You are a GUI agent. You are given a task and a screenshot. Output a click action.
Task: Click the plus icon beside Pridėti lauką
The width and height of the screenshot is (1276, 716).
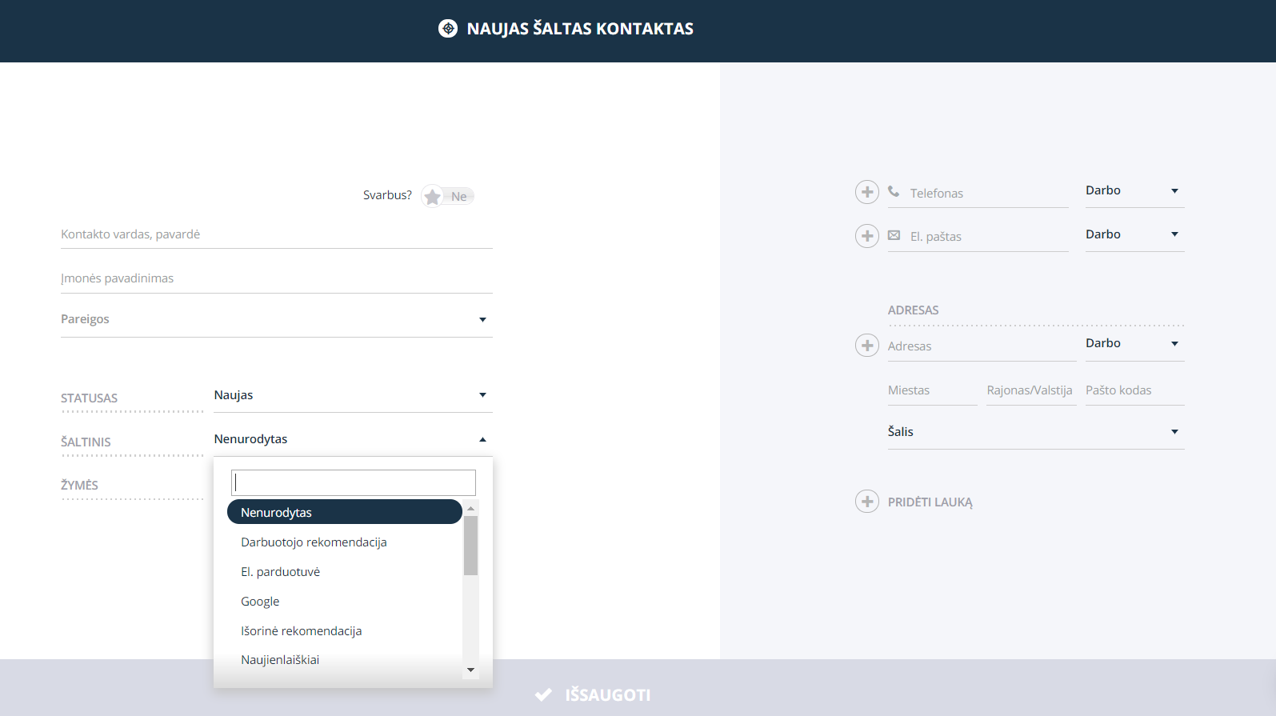point(867,502)
